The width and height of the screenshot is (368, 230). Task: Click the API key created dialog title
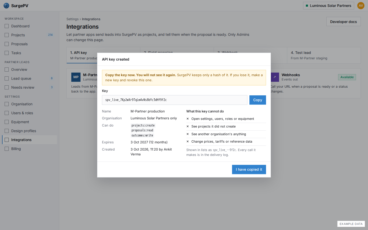(x=116, y=59)
